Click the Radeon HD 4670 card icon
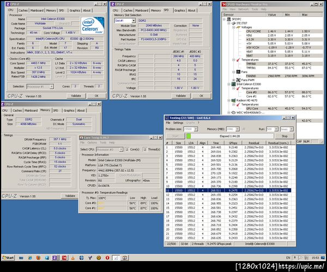Viewport: 327px width, 272px height. coord(234,100)
